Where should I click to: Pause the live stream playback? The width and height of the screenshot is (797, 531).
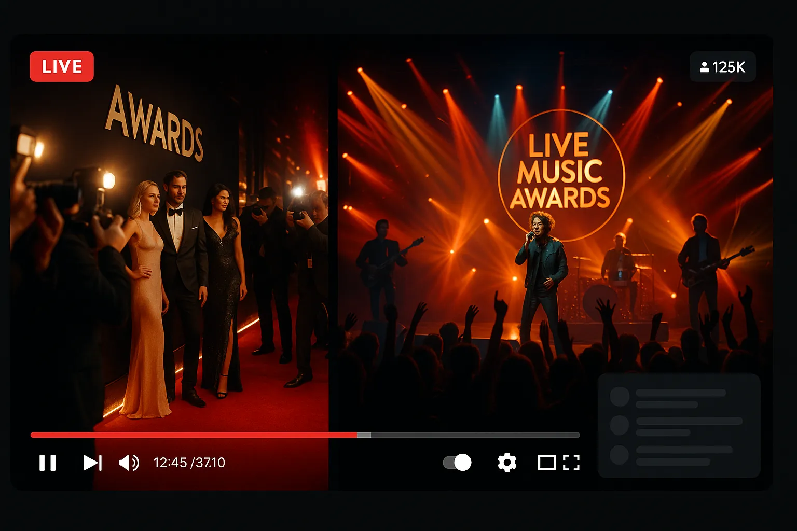[x=47, y=463]
